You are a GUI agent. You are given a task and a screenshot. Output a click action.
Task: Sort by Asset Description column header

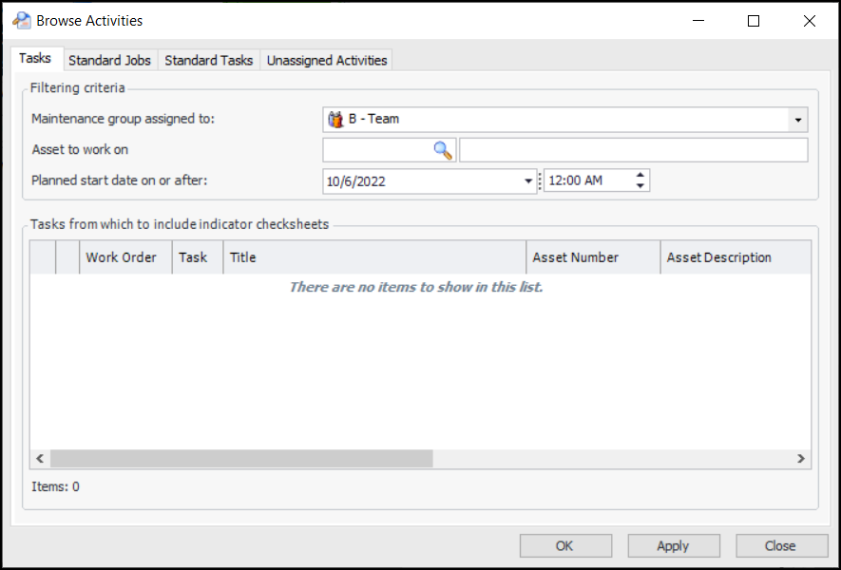coord(736,257)
